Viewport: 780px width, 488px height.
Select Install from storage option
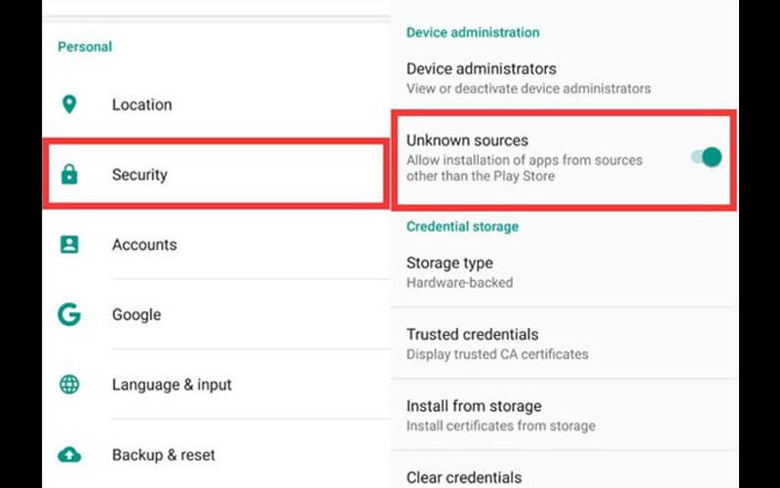tap(565, 416)
